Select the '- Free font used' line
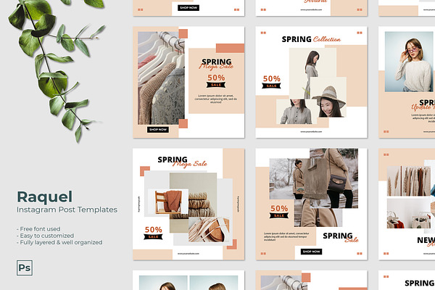Image resolution: width=435 pixels, height=290 pixels. 38,229
